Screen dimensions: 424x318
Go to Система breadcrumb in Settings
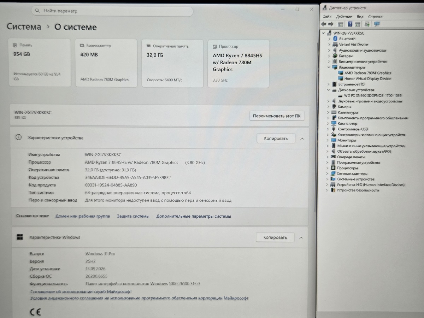pos(24,27)
